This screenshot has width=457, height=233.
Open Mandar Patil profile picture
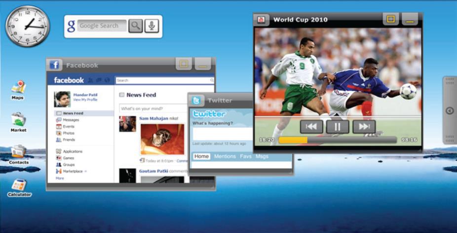coord(62,99)
